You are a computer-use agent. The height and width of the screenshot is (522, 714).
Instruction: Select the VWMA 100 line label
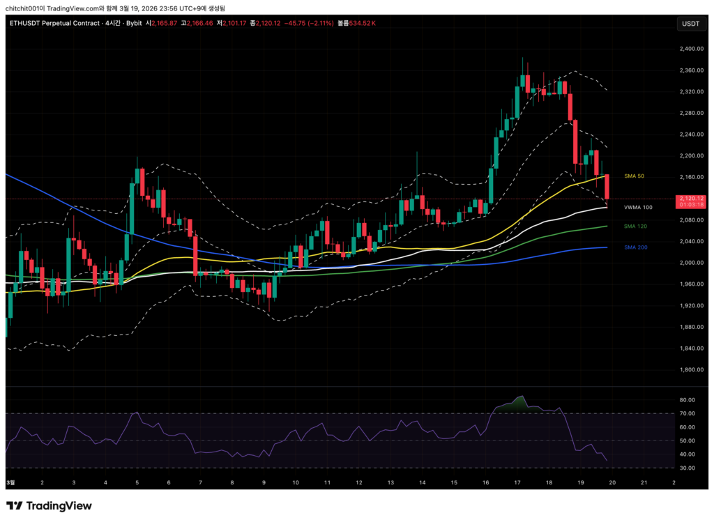tap(637, 208)
